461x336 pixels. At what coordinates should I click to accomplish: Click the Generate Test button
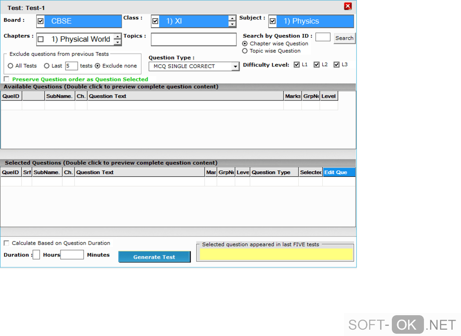tap(155, 257)
